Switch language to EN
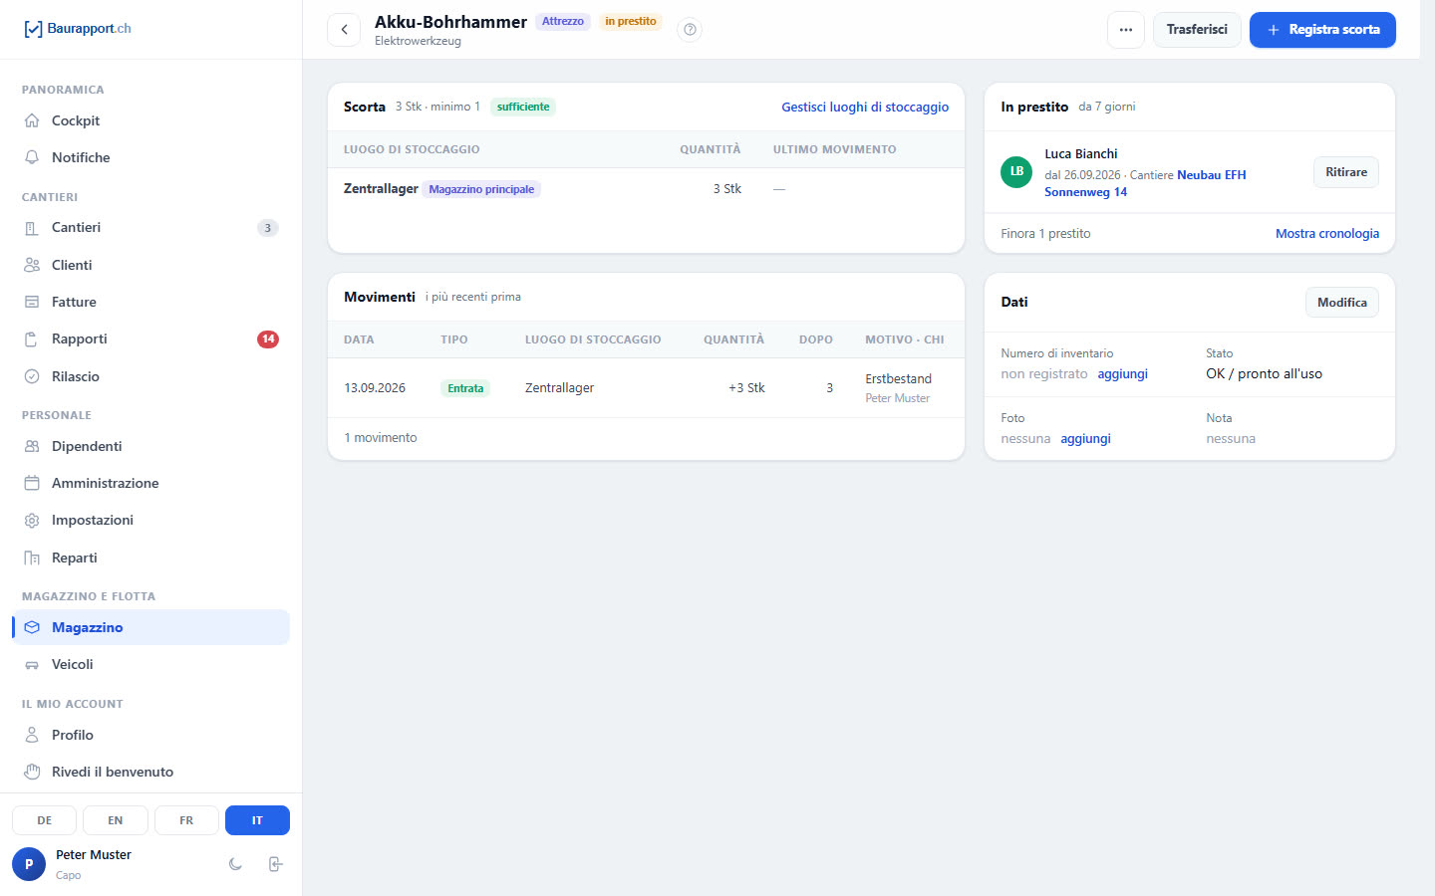 coord(116,820)
